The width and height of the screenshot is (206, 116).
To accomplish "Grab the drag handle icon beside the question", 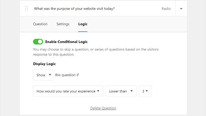I will point(26,8).
